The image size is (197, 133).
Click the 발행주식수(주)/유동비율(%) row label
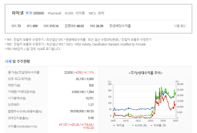click(25, 111)
